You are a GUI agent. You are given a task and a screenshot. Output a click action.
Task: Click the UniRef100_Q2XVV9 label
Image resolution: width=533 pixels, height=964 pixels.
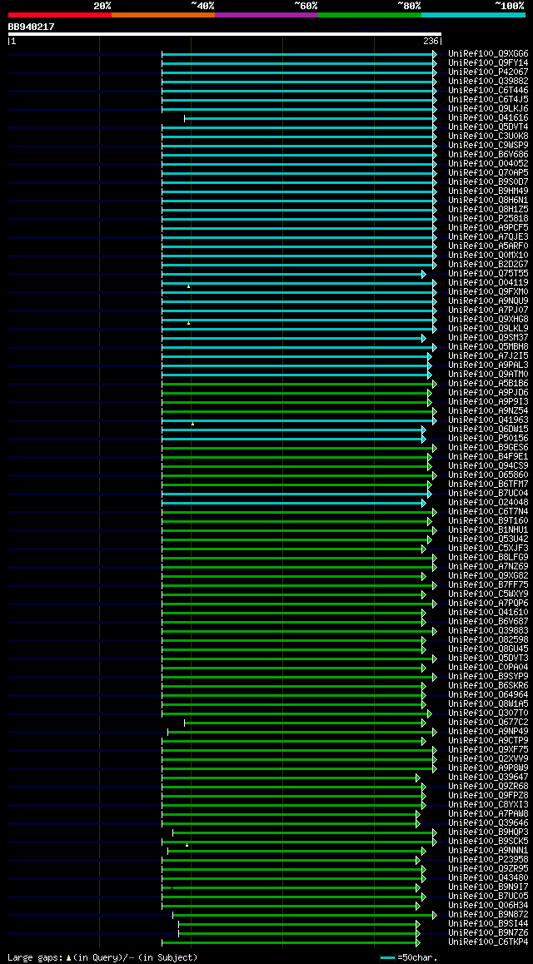488,760
